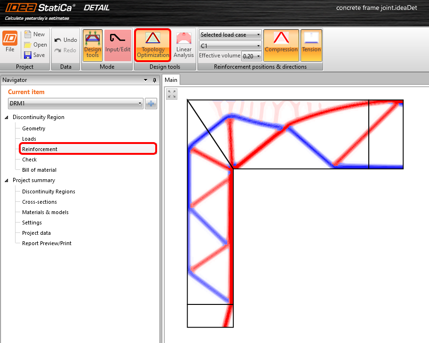
Task: Add a new item with plus icon beside DRM1
Action: (x=151, y=104)
